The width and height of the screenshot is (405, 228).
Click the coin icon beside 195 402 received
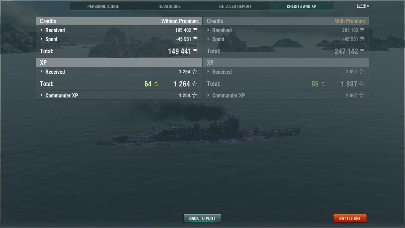(195, 30)
